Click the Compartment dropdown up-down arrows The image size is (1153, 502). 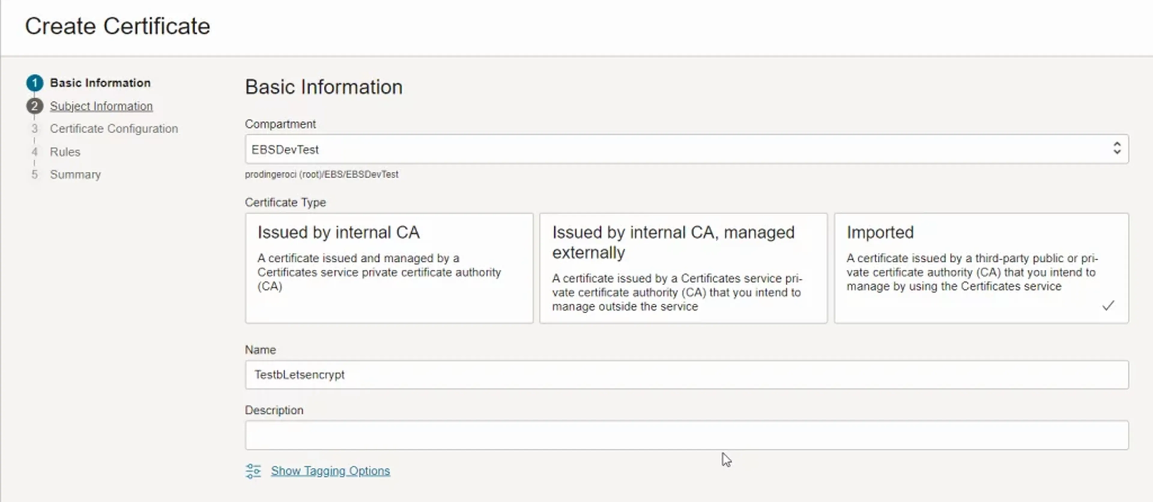click(1117, 148)
